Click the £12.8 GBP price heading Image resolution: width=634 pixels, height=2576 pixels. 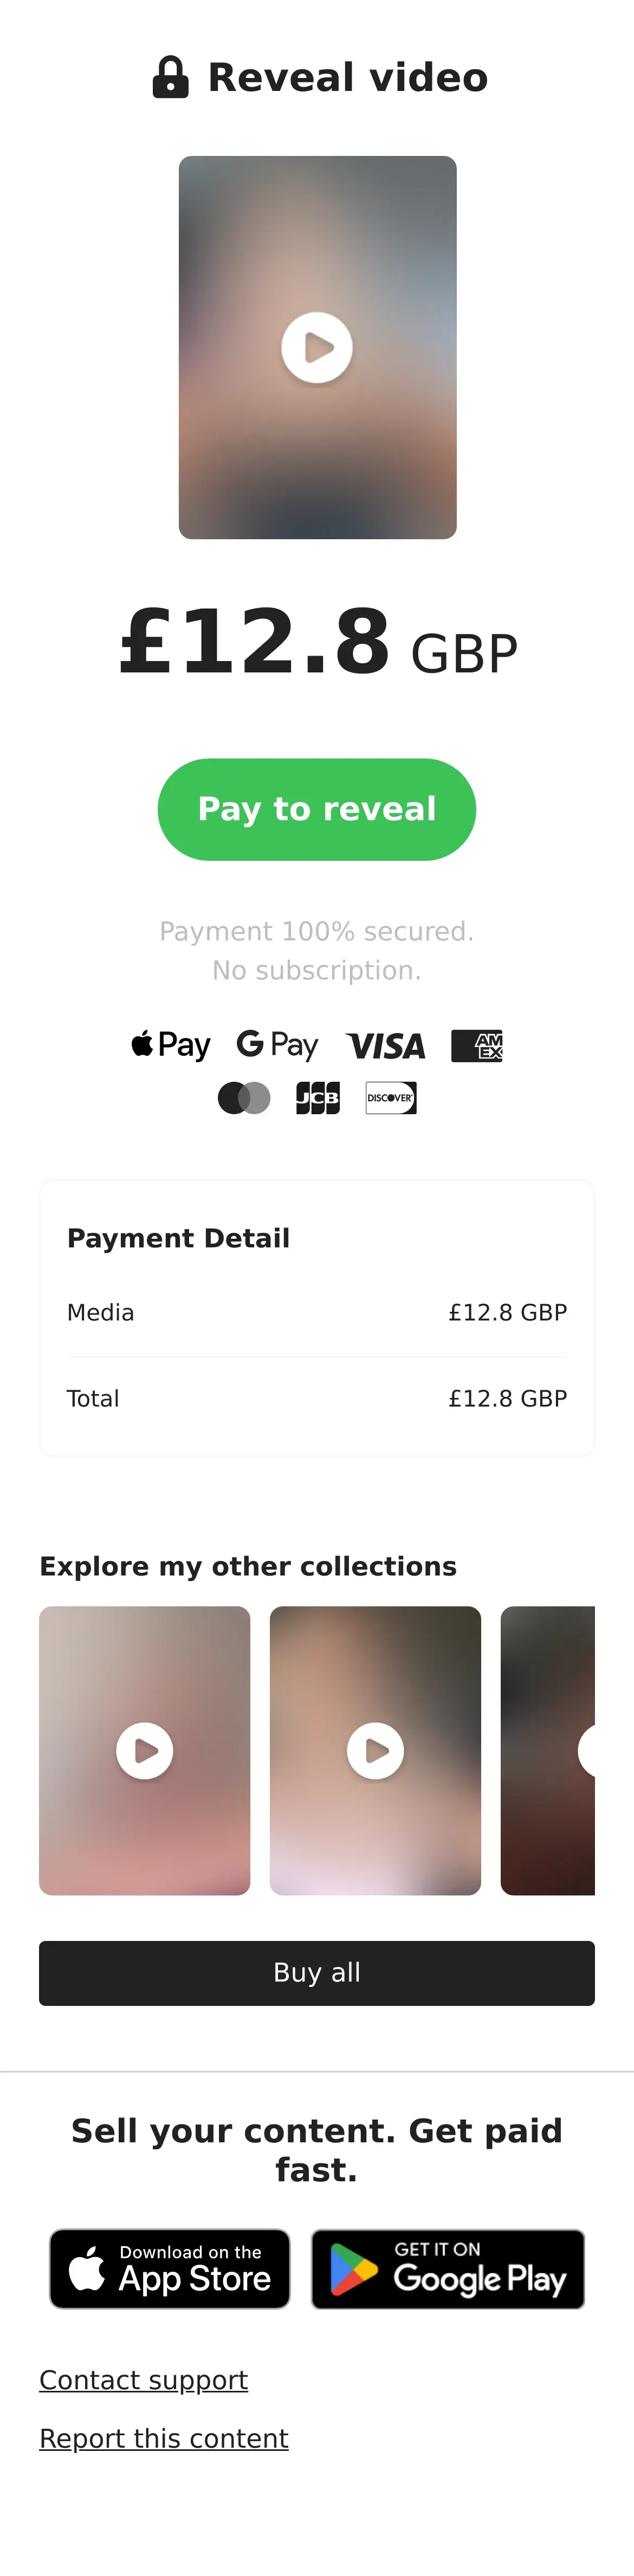[x=318, y=643]
